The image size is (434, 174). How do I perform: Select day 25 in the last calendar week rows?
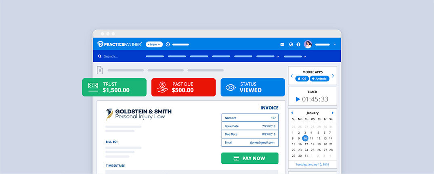click(x=312, y=150)
